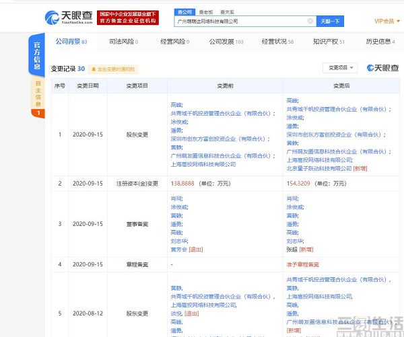Click the orange badge 1 under 自主信息
Image resolution: width=404 pixels, height=337 pixels.
pyautogui.click(x=38, y=113)
